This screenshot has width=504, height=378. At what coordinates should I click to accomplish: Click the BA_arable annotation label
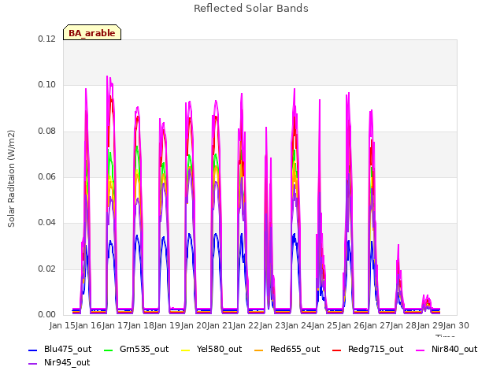pos(92,33)
